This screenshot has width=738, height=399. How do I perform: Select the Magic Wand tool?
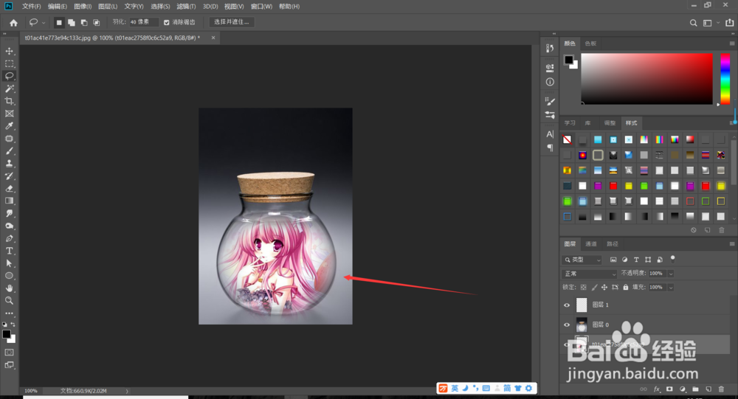(x=9, y=89)
